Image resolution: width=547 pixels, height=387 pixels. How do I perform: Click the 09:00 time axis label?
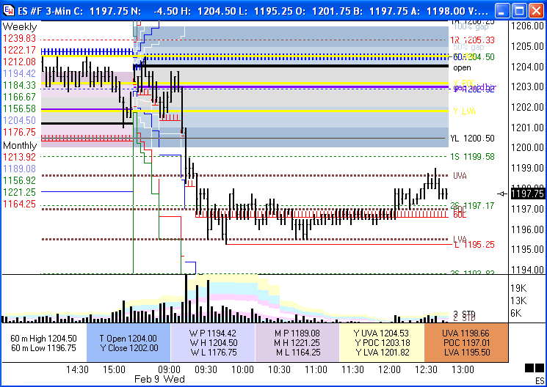[x=170, y=369]
